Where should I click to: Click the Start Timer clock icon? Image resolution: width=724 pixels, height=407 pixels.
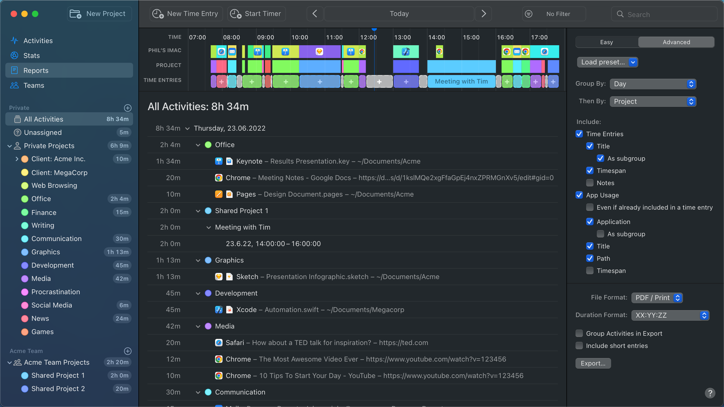[x=236, y=14]
